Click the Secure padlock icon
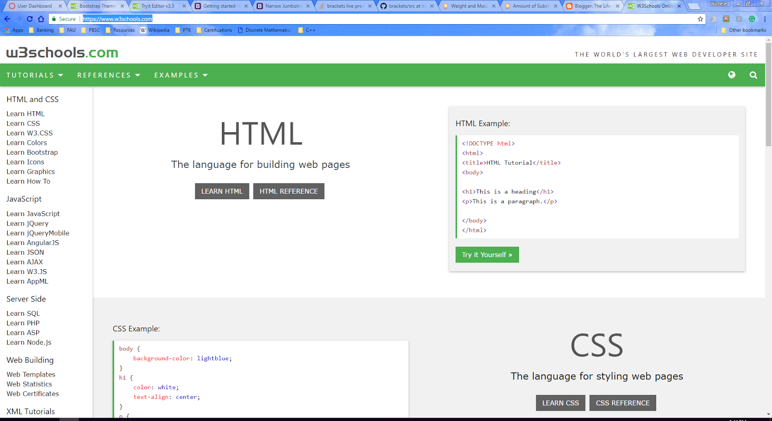The height and width of the screenshot is (421, 772). [x=55, y=19]
